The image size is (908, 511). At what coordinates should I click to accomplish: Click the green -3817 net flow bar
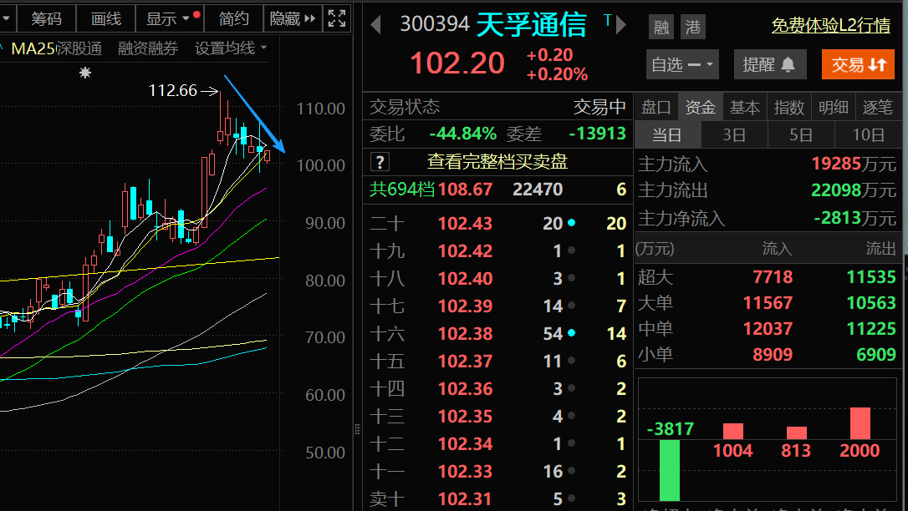[670, 471]
